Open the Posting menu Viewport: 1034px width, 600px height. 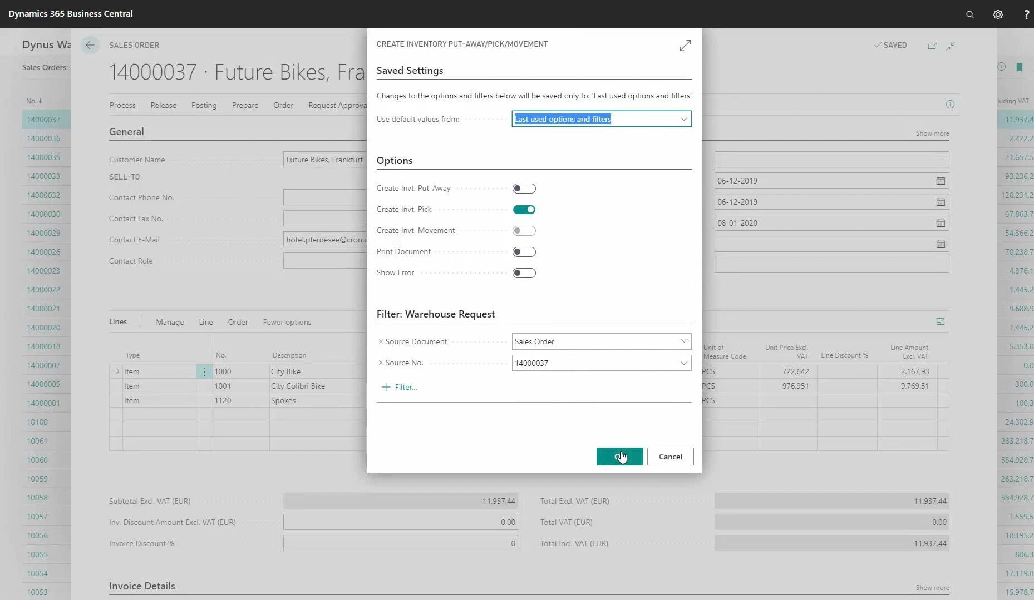[x=204, y=105]
